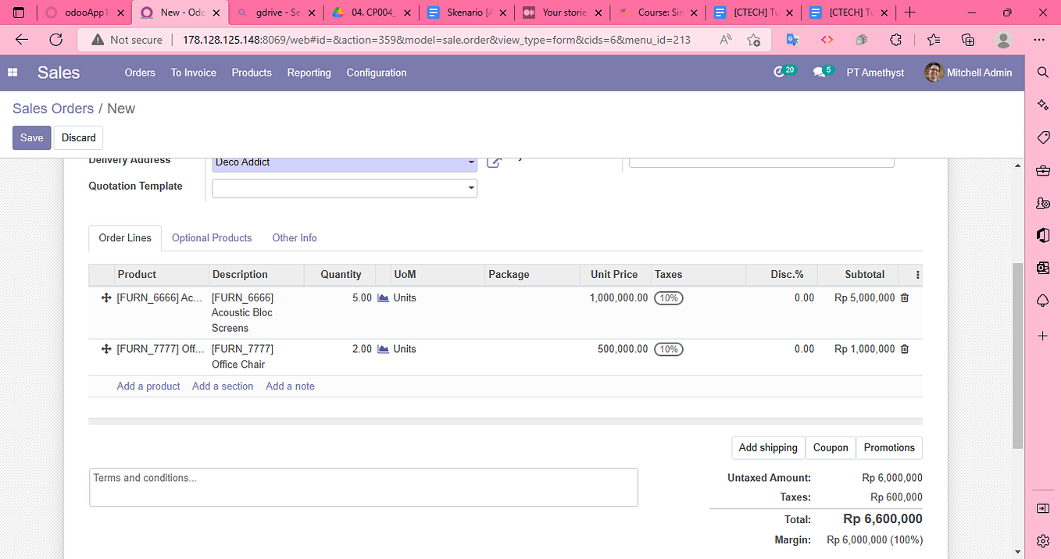
Task: Open the Reporting menu
Action: pos(309,72)
